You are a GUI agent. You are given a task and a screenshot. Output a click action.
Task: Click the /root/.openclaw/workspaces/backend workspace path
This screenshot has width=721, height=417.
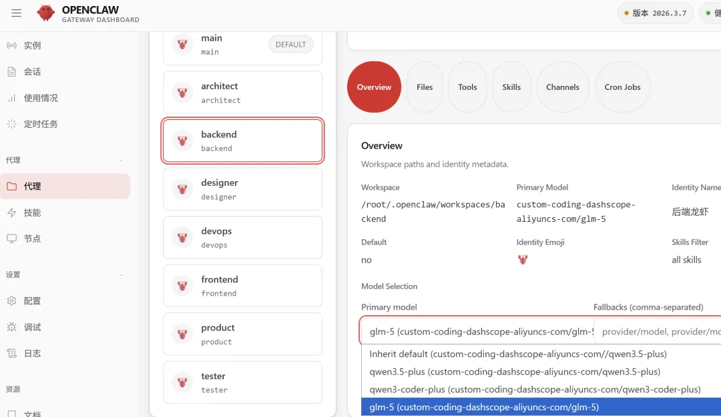coord(433,211)
